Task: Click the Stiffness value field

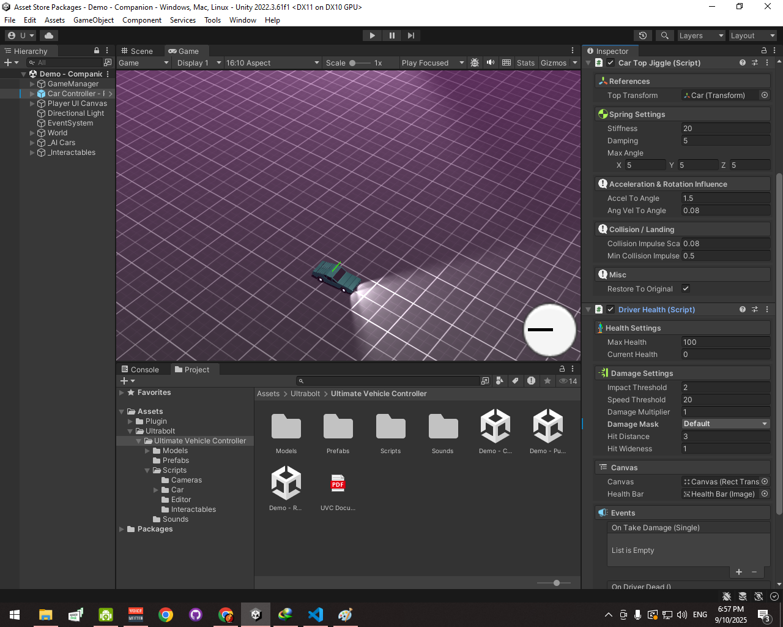Action: click(x=725, y=128)
